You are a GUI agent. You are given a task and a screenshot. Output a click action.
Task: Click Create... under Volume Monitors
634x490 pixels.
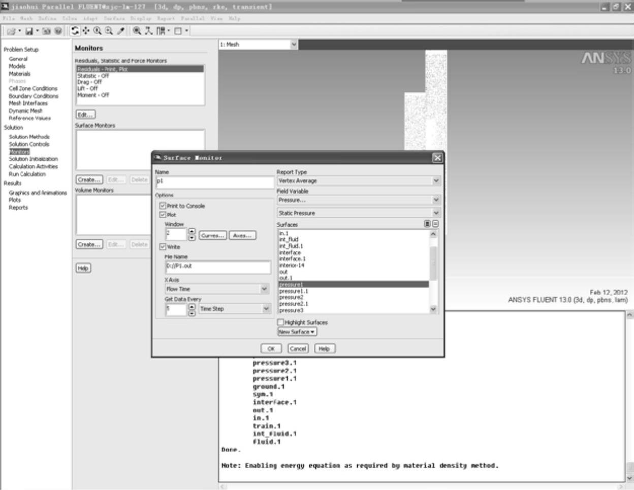89,244
